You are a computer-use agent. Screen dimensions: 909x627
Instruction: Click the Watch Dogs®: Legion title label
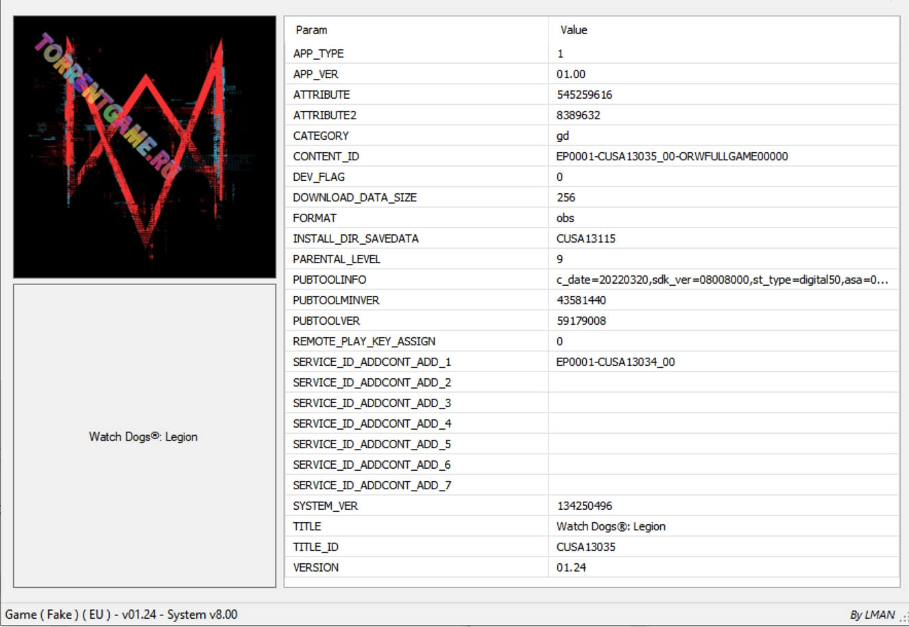[143, 437]
